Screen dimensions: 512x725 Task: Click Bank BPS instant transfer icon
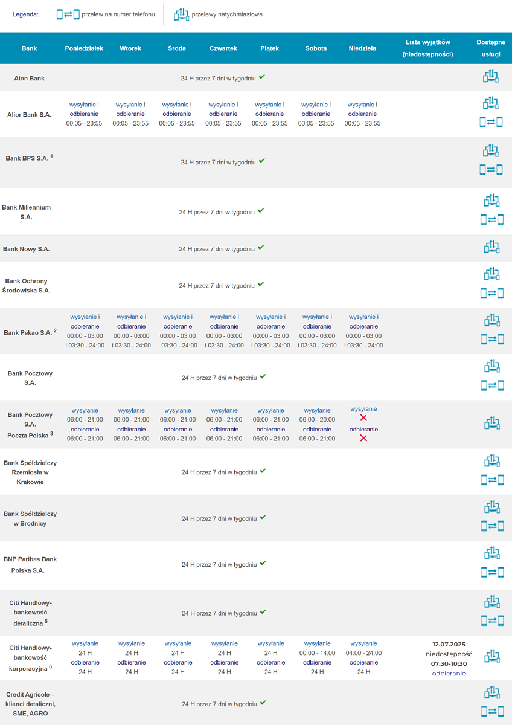[491, 150]
